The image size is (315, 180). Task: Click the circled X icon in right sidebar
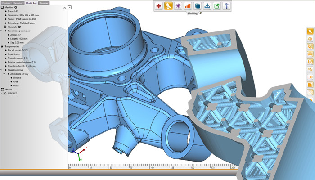(310, 39)
